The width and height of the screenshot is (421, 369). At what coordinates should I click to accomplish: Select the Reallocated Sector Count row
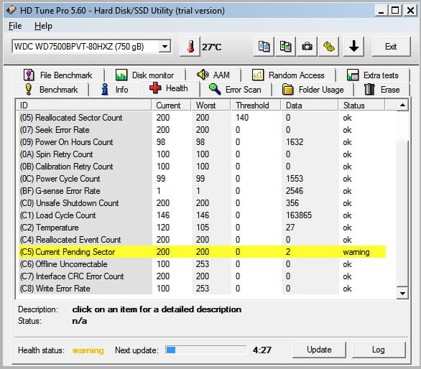[203, 118]
